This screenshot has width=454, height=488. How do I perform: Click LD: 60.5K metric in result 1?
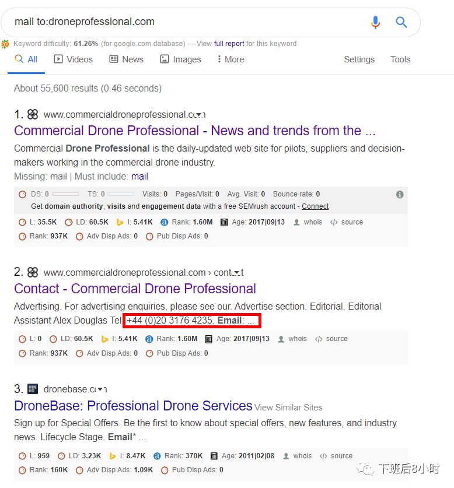86,222
